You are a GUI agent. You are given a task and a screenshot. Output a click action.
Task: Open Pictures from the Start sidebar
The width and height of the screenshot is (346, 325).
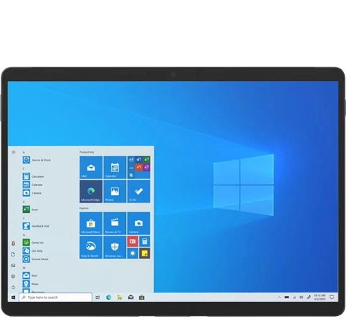point(13,266)
